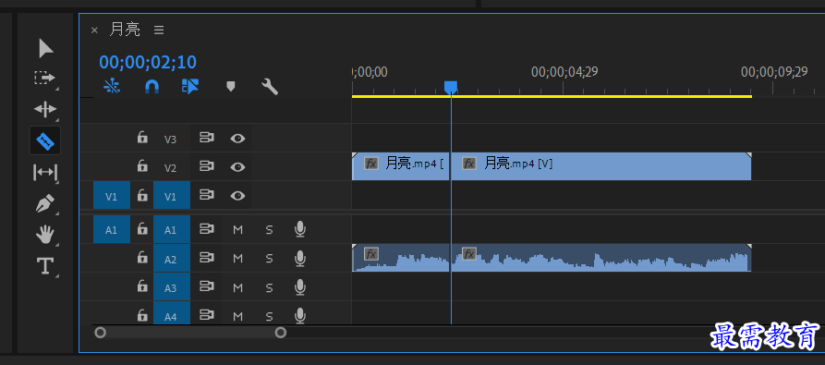Open the 月亮 sequence panel menu
Screen dimensions: 825x365
click(x=159, y=30)
